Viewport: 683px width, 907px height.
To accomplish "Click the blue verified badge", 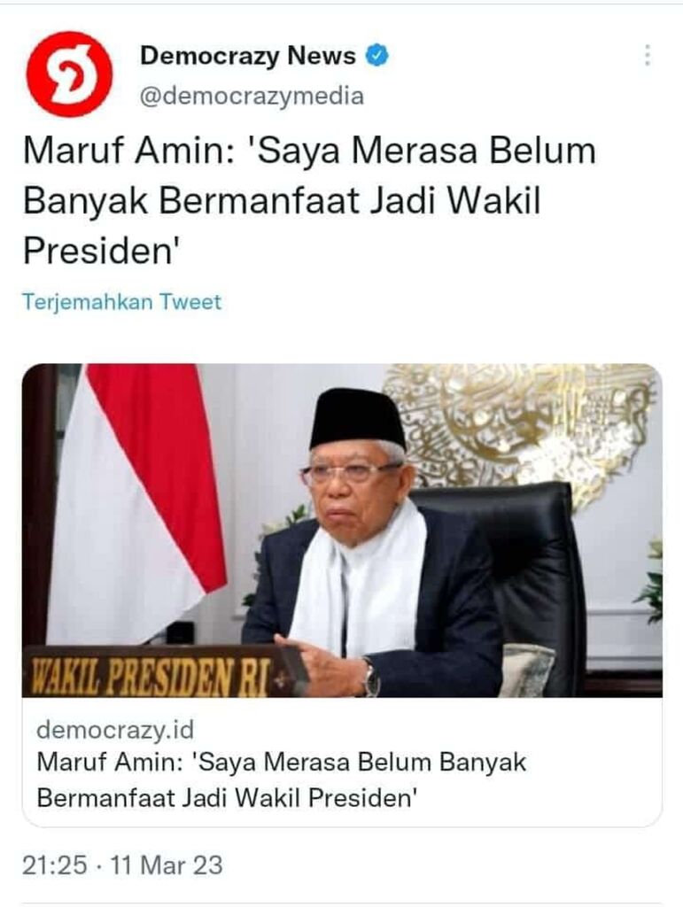I will tap(377, 56).
